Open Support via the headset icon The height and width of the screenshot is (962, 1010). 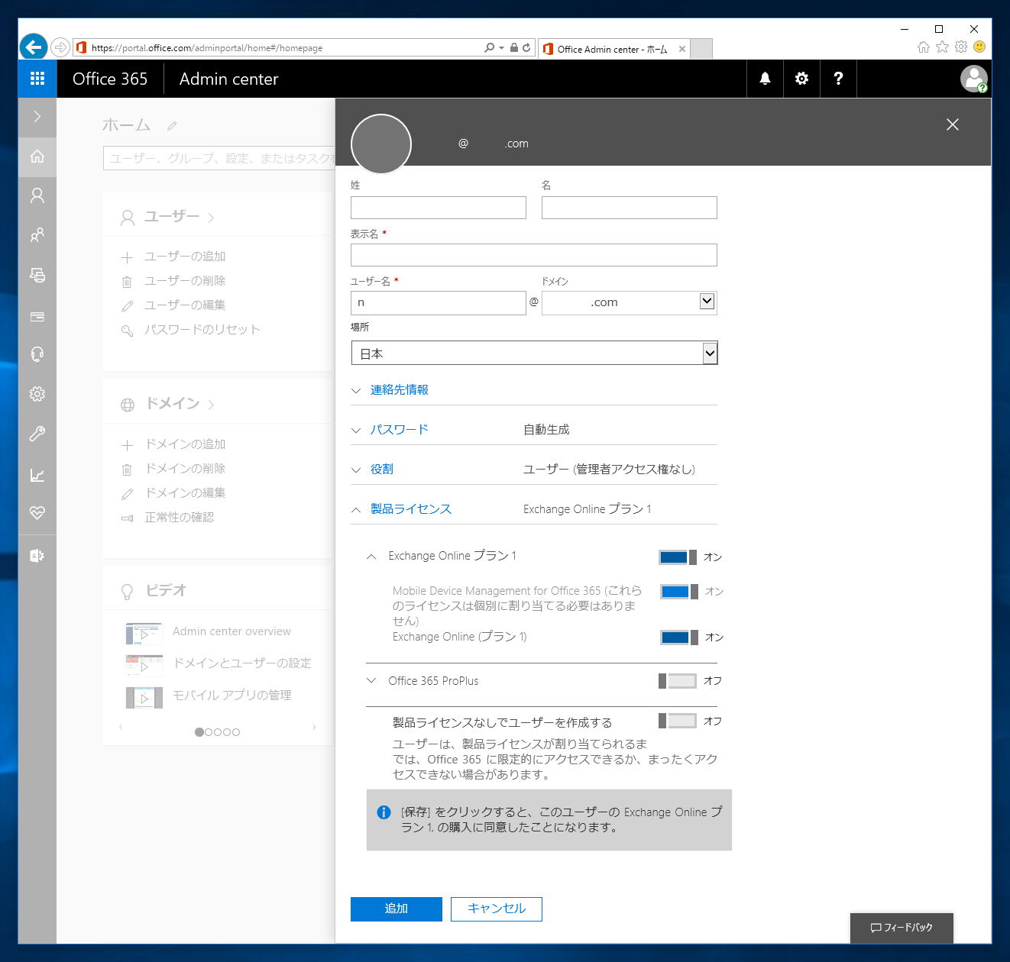(37, 353)
